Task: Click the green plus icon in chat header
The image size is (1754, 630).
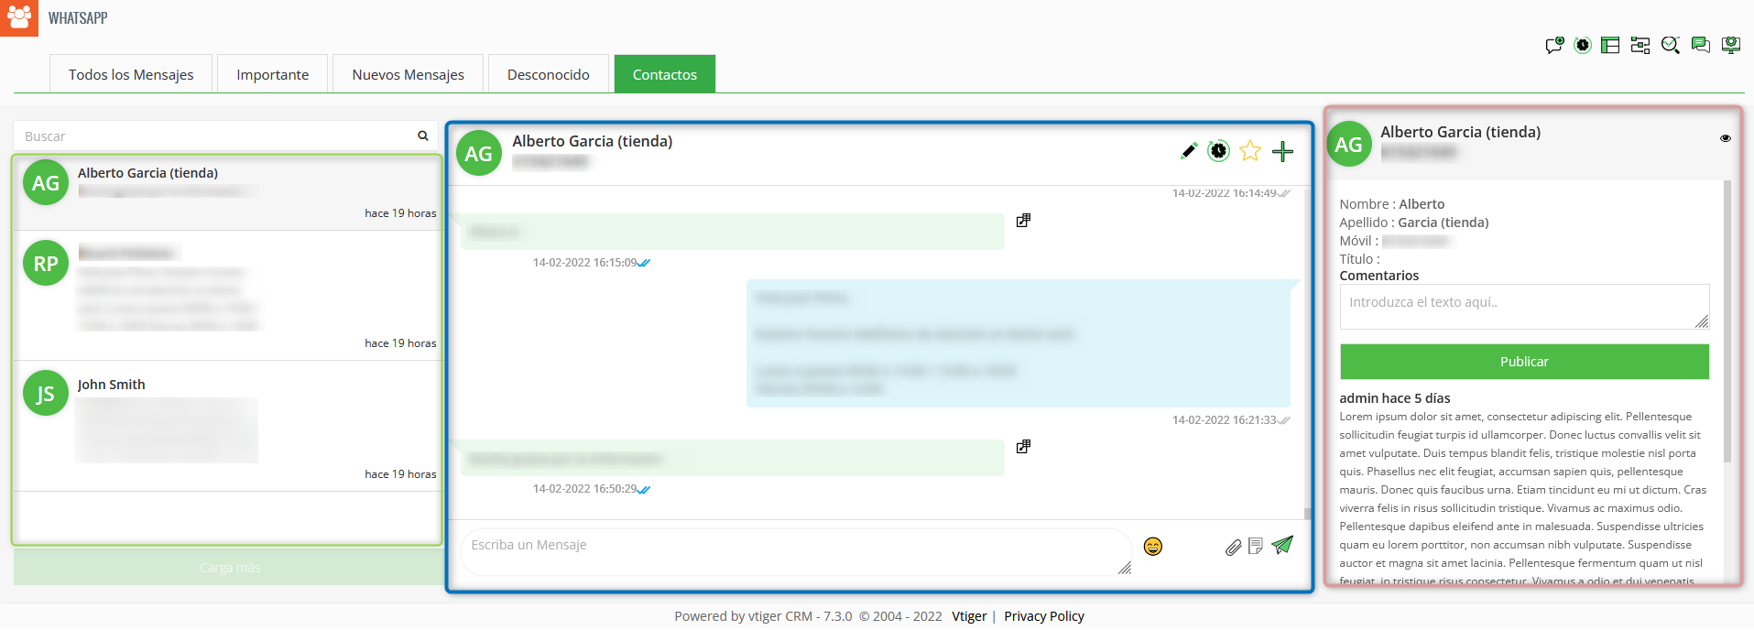Action: [x=1282, y=151]
